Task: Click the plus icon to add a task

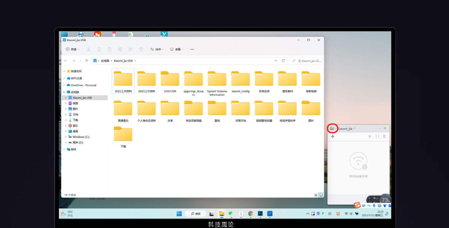Action: (x=333, y=137)
